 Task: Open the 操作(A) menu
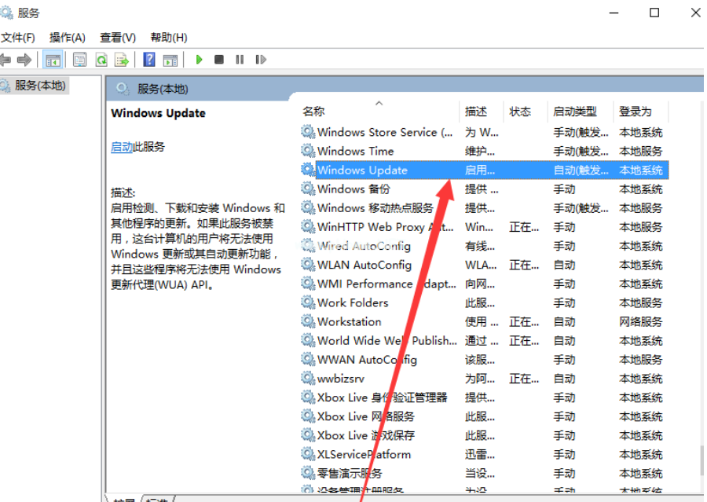(68, 37)
